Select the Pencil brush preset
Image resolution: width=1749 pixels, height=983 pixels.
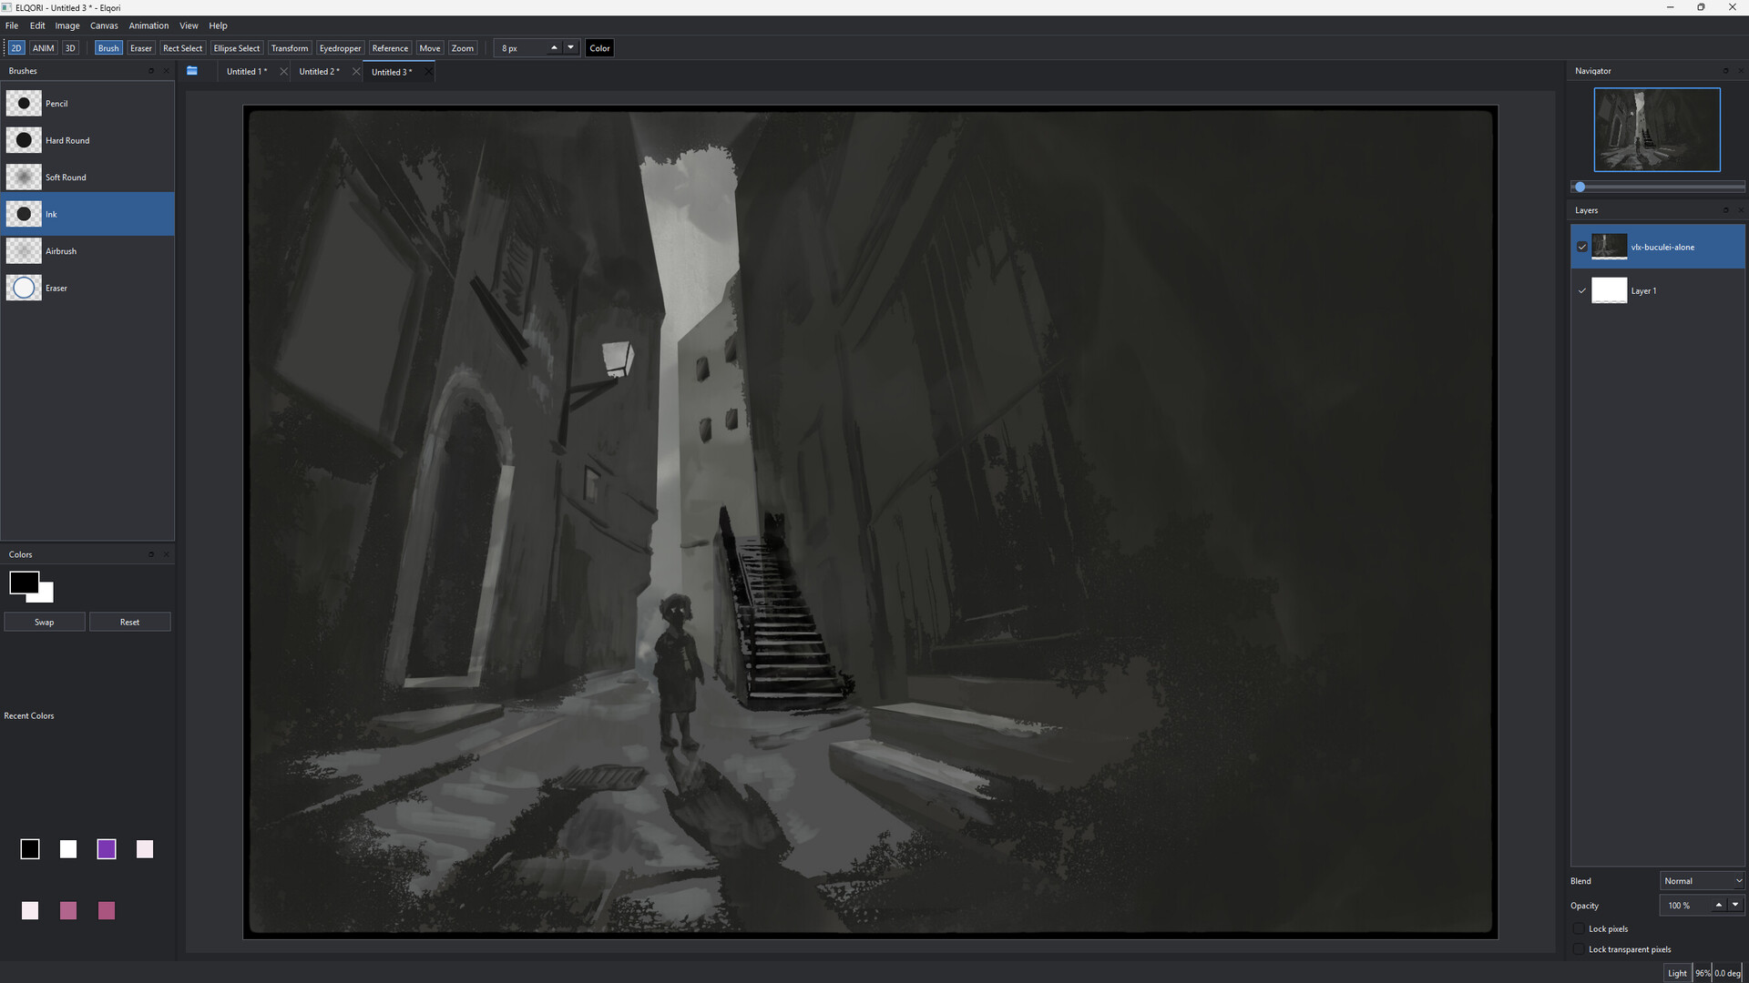pyautogui.click(x=87, y=103)
